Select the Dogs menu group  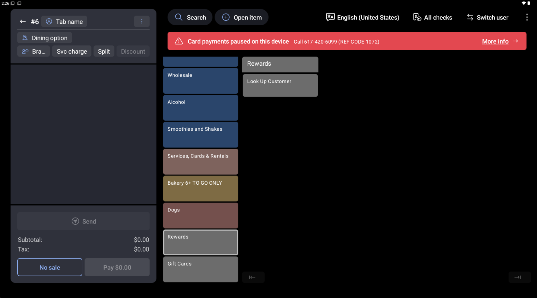[201, 216]
